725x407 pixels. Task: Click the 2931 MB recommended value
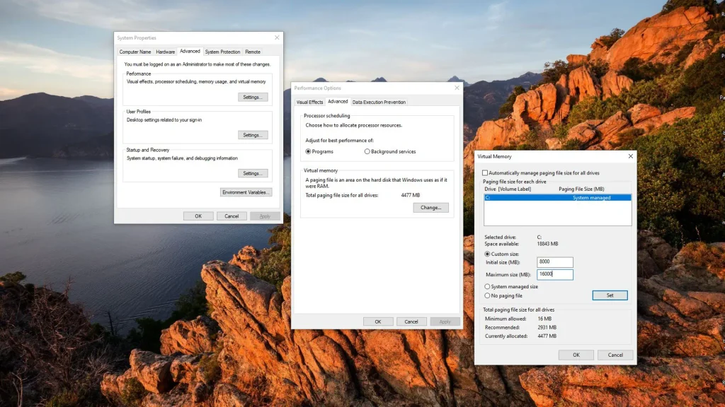(547, 327)
